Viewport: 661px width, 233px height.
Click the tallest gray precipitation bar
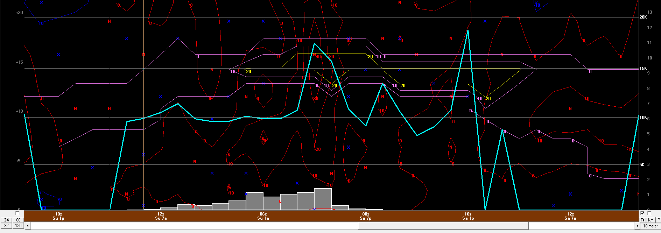click(323, 199)
